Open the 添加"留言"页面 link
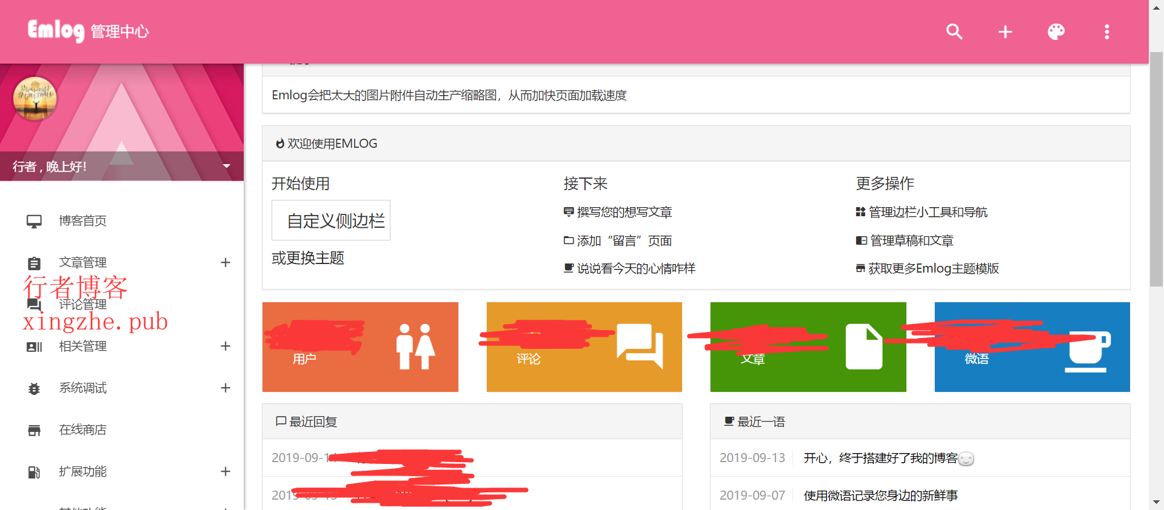 tap(624, 240)
